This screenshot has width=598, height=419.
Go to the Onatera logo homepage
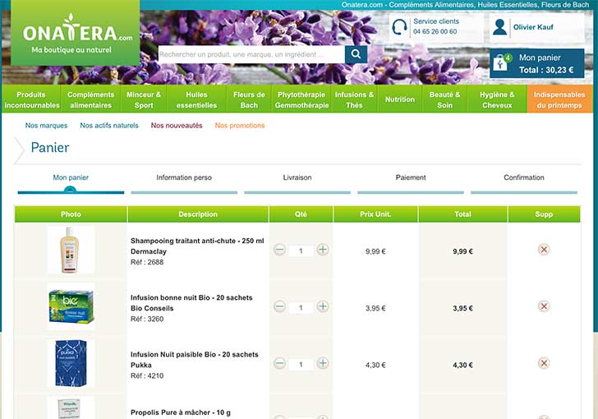click(x=75, y=33)
